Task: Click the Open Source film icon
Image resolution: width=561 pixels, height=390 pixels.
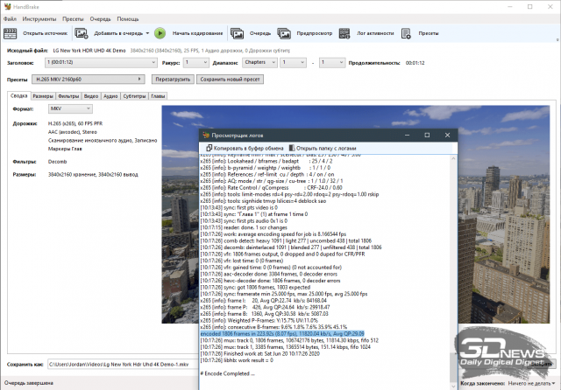Action: pos(11,33)
